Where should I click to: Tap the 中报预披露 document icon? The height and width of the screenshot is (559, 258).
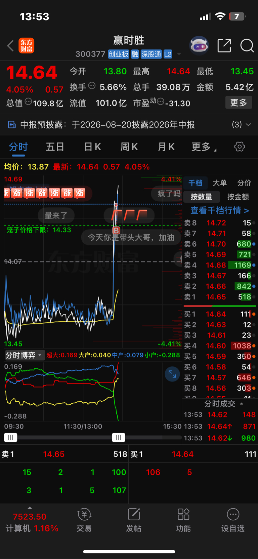point(12,125)
